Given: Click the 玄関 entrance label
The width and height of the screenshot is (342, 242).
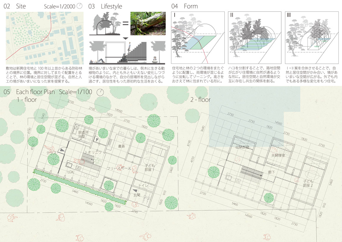Looking at the screenshot, I should coord(137,195).
